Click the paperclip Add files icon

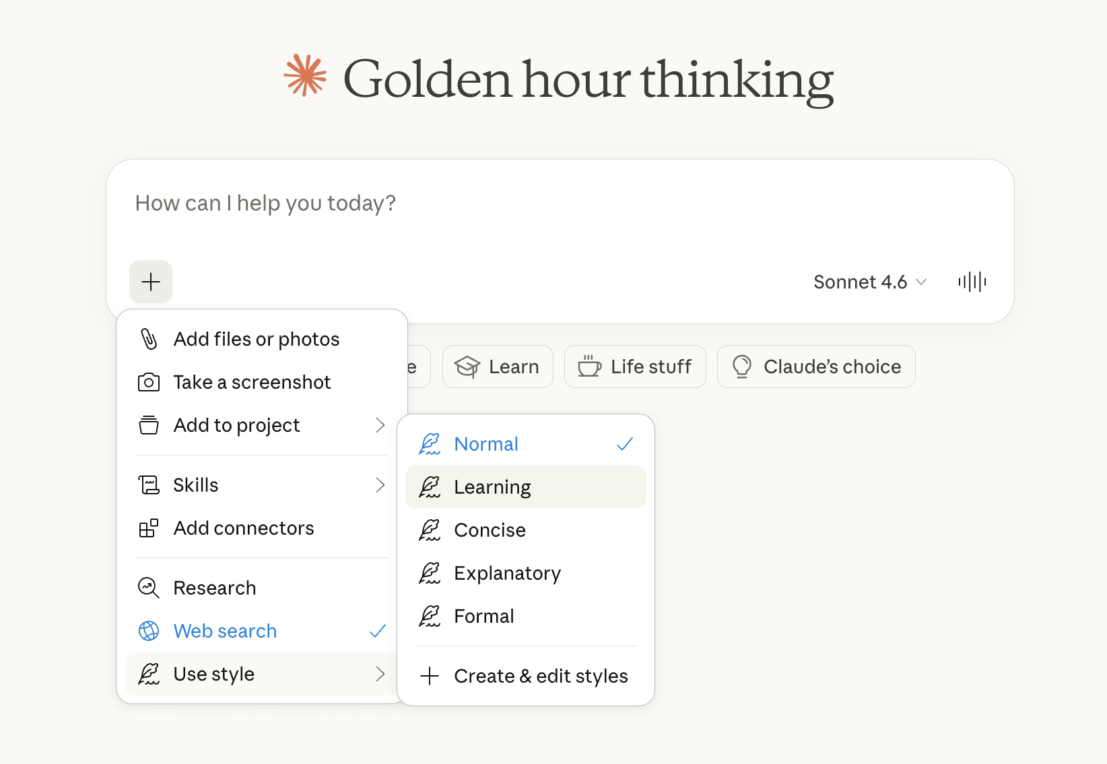tap(149, 339)
